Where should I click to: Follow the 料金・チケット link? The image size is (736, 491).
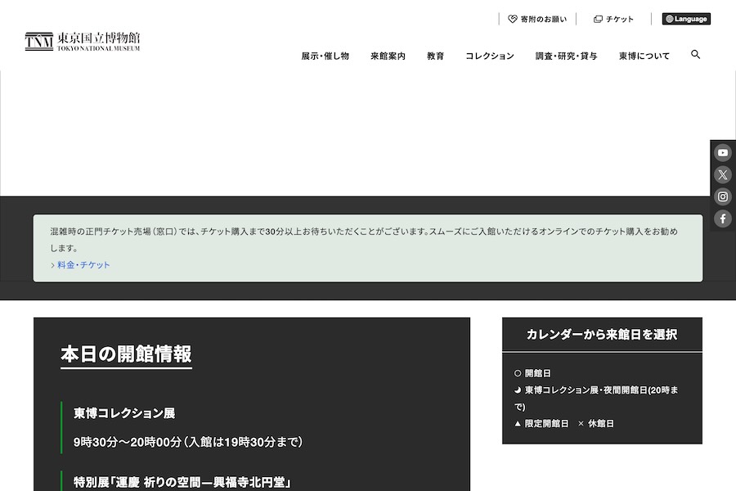pyautogui.click(x=83, y=265)
